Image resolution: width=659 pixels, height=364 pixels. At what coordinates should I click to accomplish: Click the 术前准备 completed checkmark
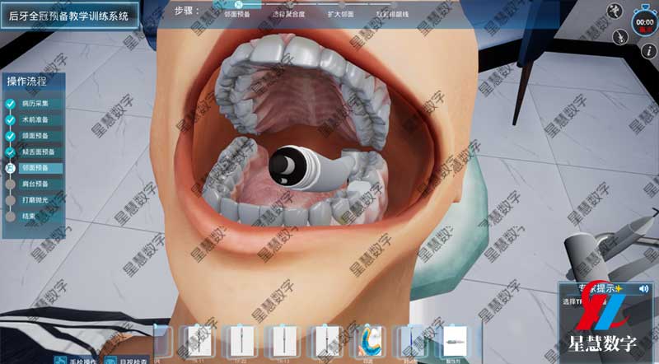coord(10,120)
